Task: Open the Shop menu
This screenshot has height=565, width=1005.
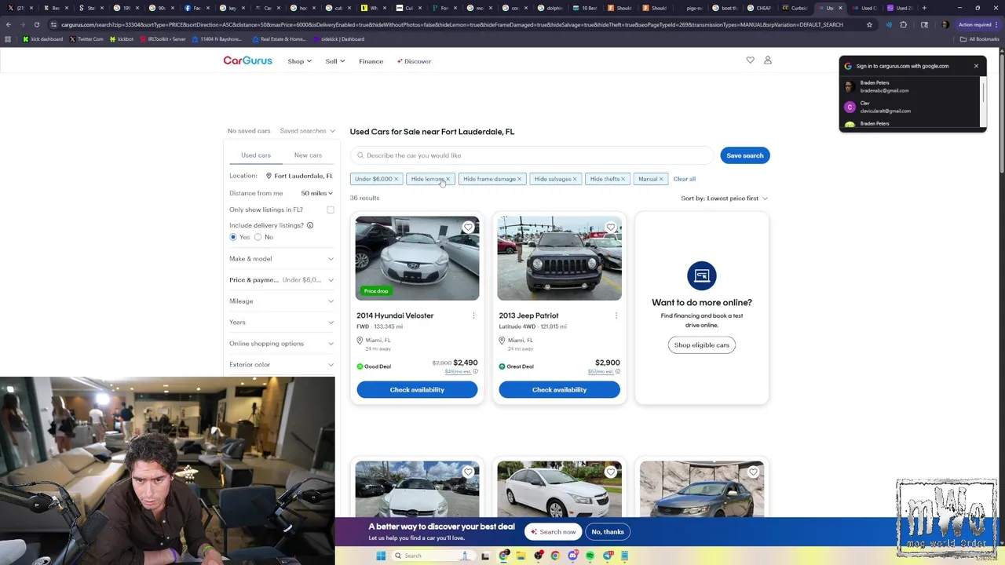Action: coord(299,61)
